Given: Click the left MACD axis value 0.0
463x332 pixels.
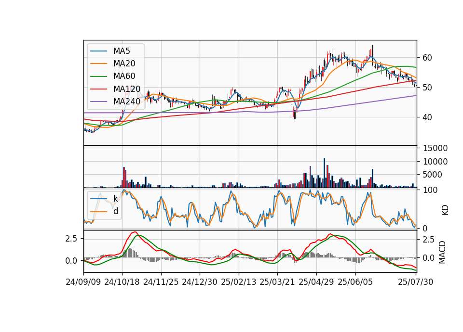Looking at the screenshot, I should (x=71, y=261).
